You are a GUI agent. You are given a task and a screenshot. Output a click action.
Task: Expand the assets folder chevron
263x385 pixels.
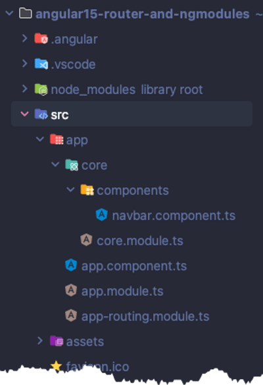click(40, 340)
